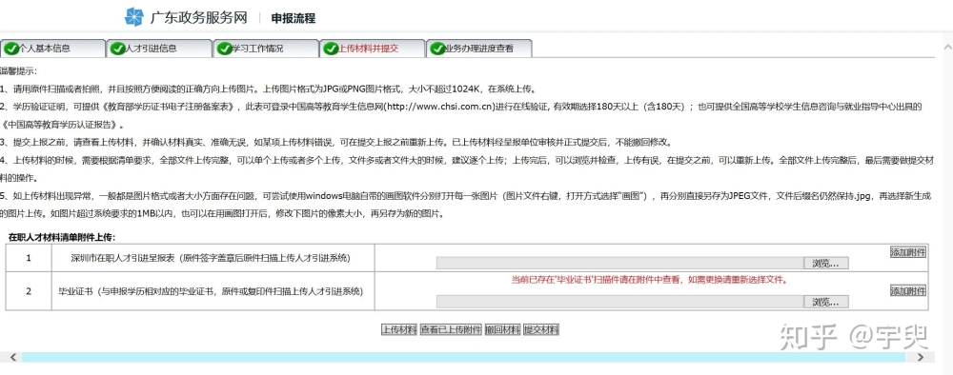Click the 提交材料 button
Viewport: 953px width, 375px height.
coord(541,329)
